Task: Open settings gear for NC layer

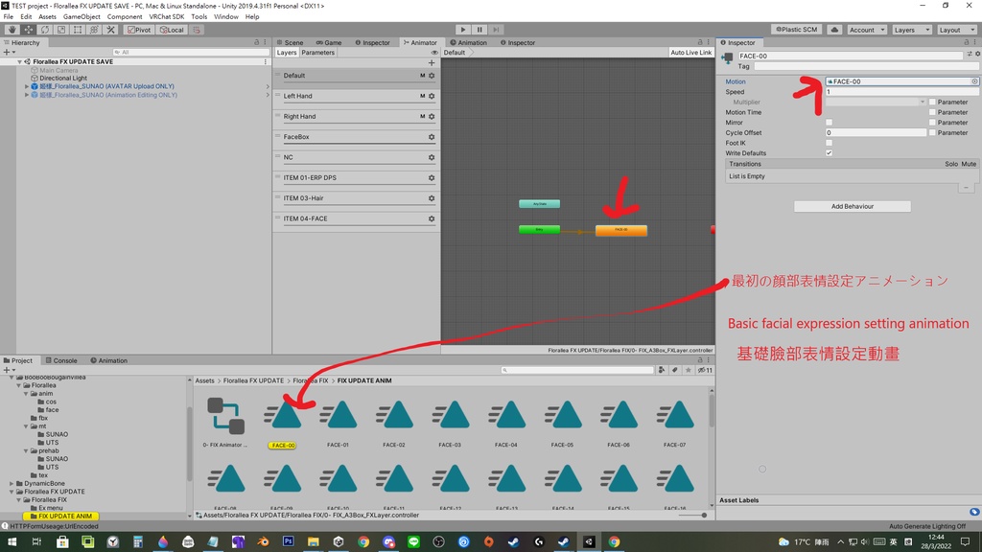Action: [x=432, y=158]
